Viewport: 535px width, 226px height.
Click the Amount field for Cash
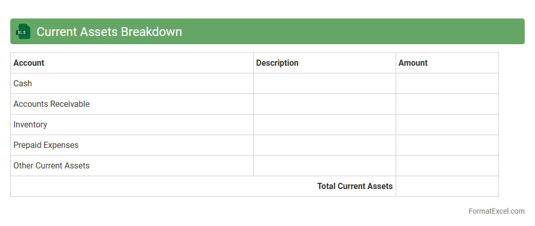pyautogui.click(x=447, y=84)
